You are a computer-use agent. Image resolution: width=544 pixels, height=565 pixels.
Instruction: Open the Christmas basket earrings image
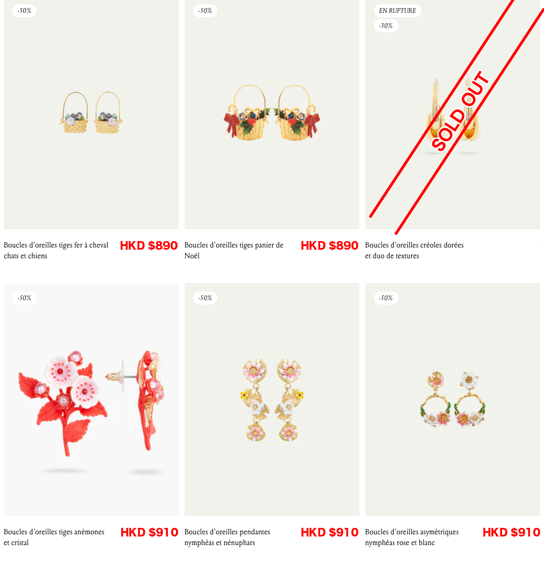[272, 114]
